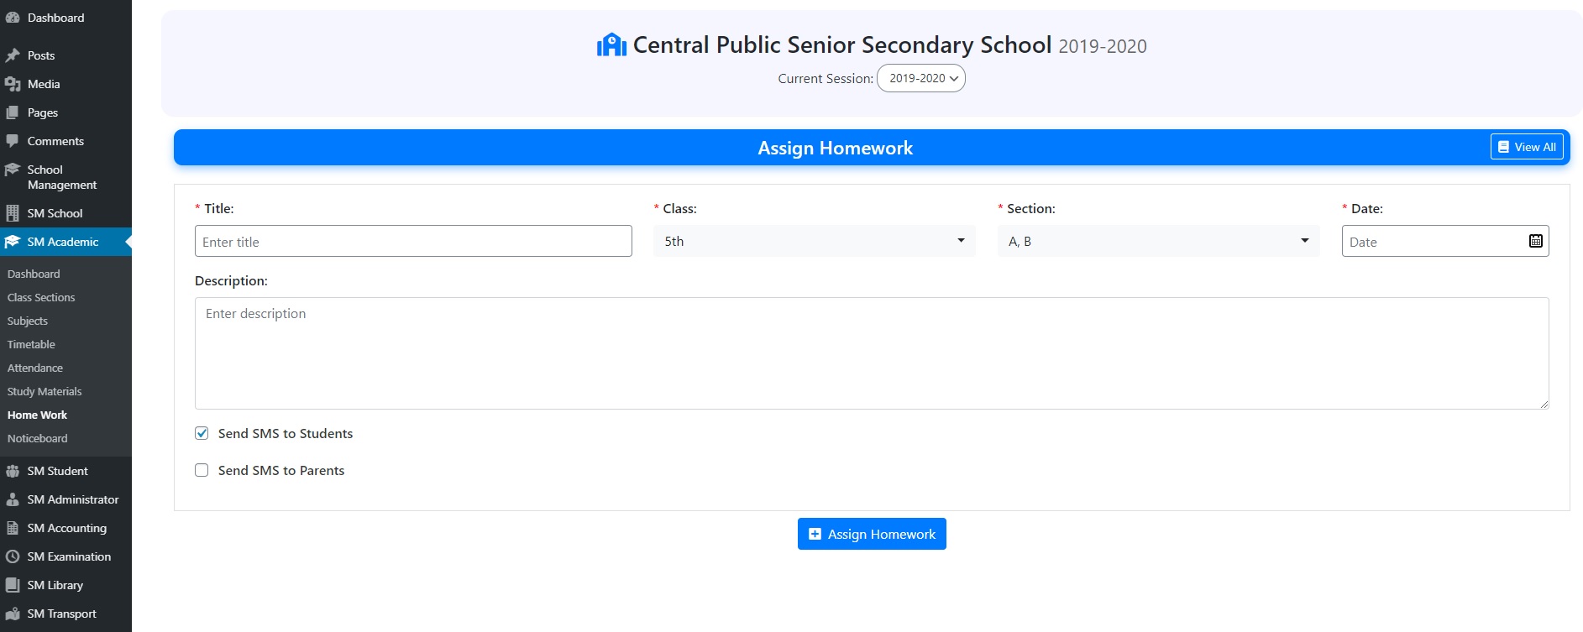Click the Enter title input field

click(413, 242)
